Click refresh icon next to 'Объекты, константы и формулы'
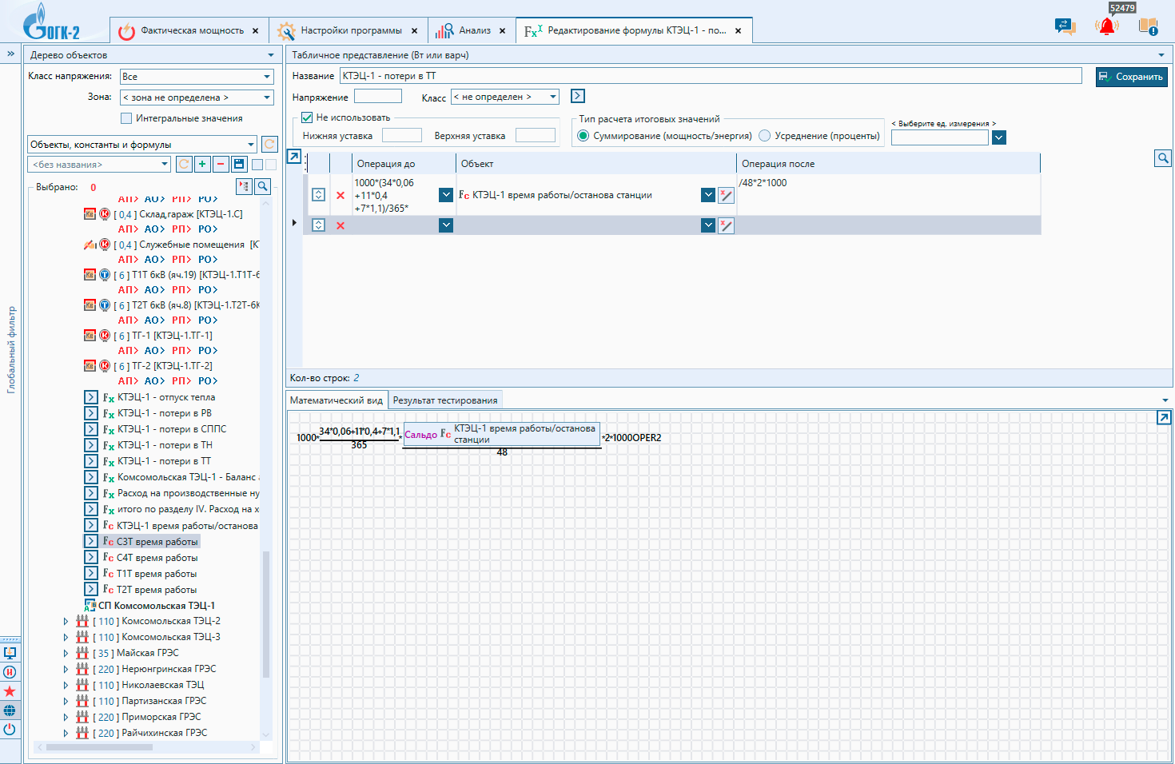This screenshot has width=1175, height=764. pos(269,144)
